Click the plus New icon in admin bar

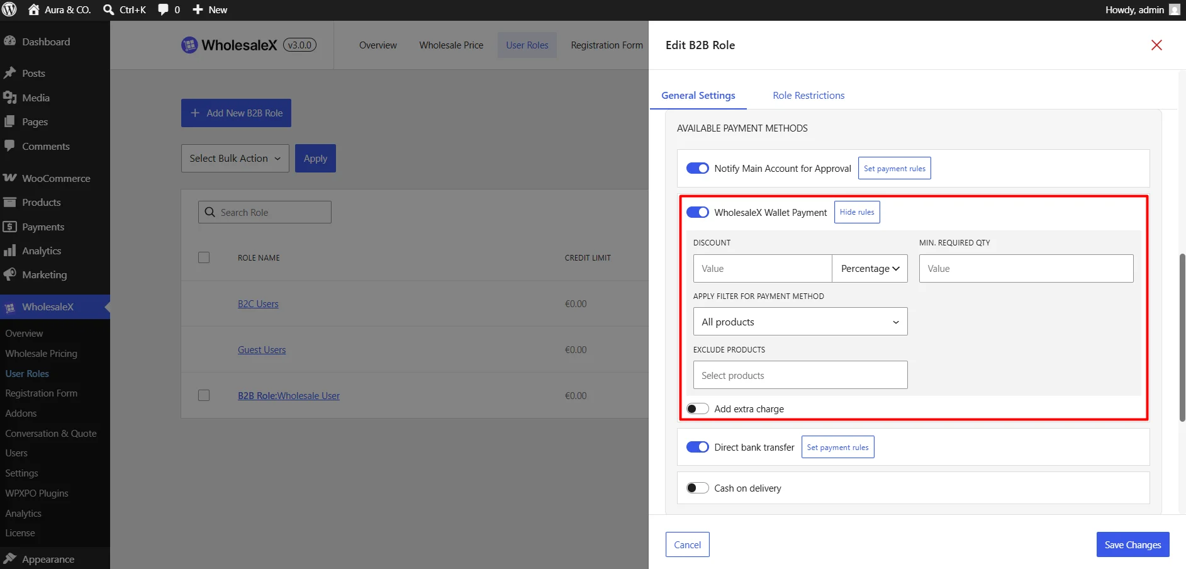[198, 9]
